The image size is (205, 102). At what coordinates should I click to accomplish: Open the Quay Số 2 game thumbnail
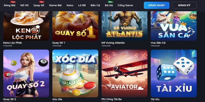26,73
